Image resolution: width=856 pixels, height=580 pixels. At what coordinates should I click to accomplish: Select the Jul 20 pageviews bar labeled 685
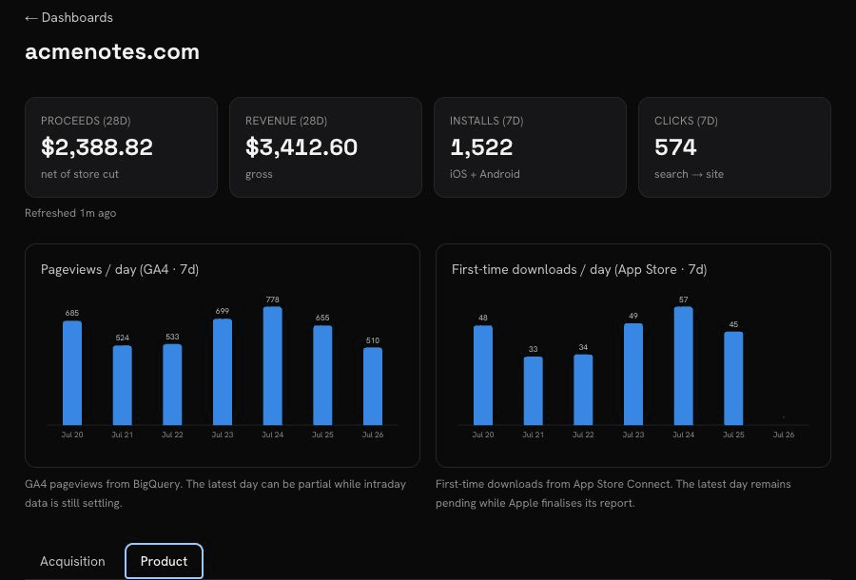(x=72, y=373)
